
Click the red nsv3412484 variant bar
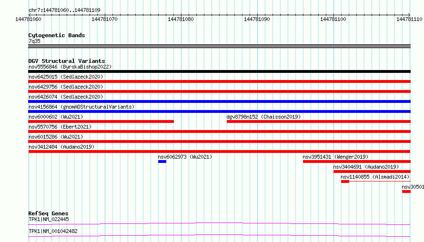click(x=219, y=151)
